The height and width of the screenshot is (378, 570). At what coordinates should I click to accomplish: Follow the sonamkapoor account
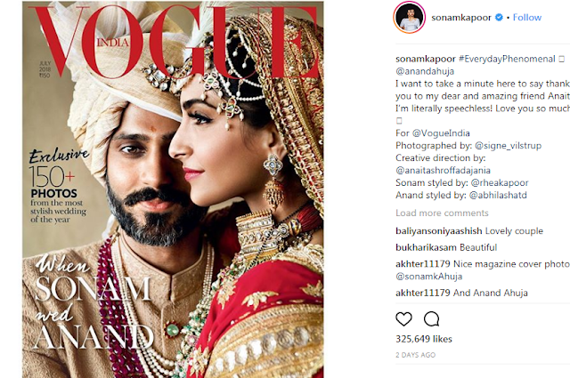(526, 17)
